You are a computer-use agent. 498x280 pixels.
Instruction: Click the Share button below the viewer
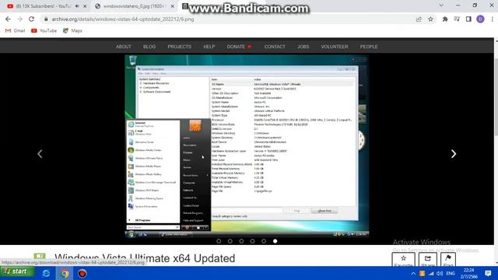428,260
